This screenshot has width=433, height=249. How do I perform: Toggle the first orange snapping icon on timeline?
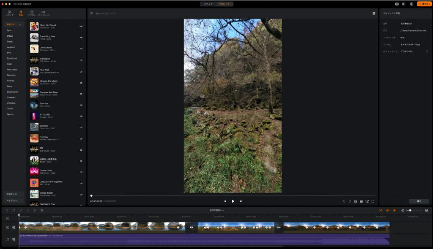[380, 210]
